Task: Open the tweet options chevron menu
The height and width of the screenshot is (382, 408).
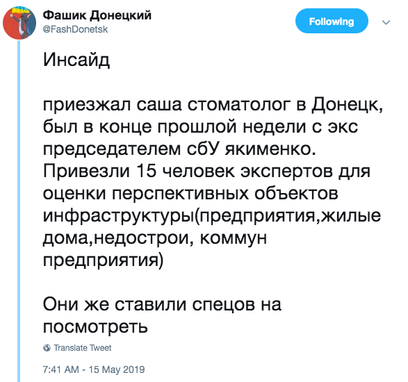Action: coord(386,22)
